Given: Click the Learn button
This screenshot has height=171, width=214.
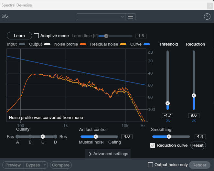Looking at the screenshot, I should tap(19, 36).
